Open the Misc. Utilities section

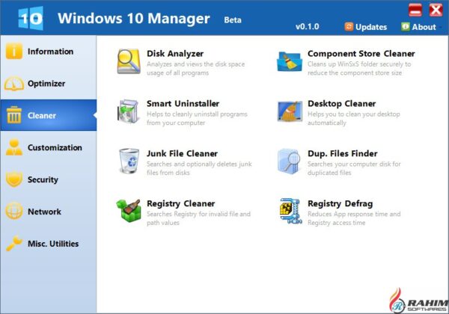[x=48, y=244]
